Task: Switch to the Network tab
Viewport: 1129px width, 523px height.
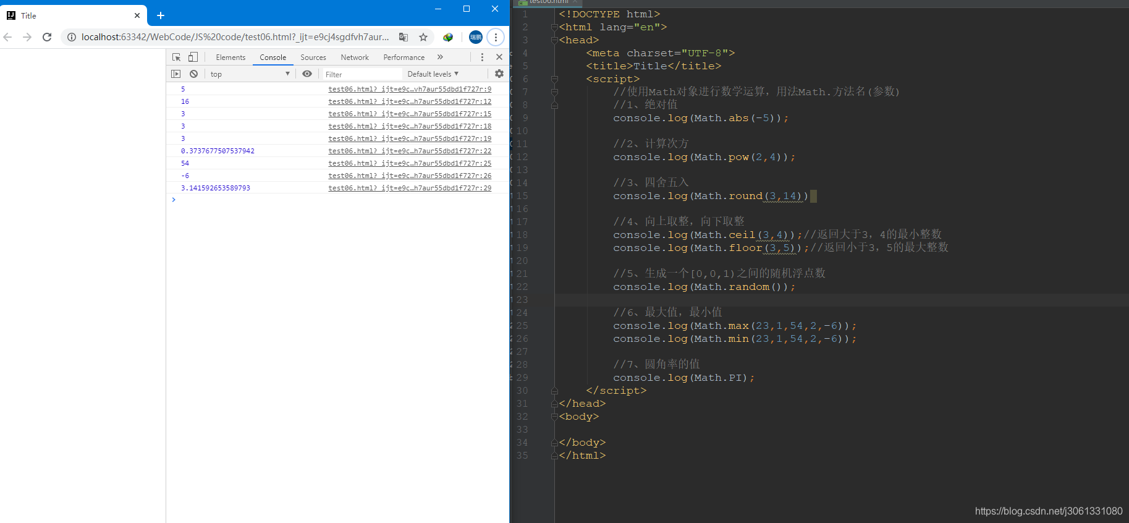Action: pyautogui.click(x=355, y=57)
